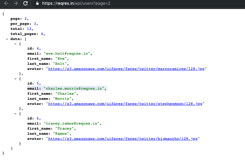
Task: Click the lock icon in address bar
Action: pos(37,3)
